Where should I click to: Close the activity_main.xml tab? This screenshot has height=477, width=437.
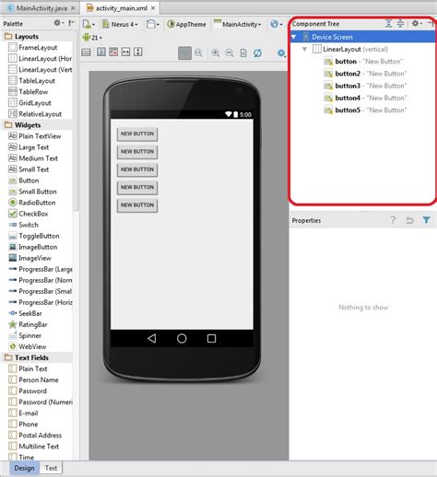153,8
